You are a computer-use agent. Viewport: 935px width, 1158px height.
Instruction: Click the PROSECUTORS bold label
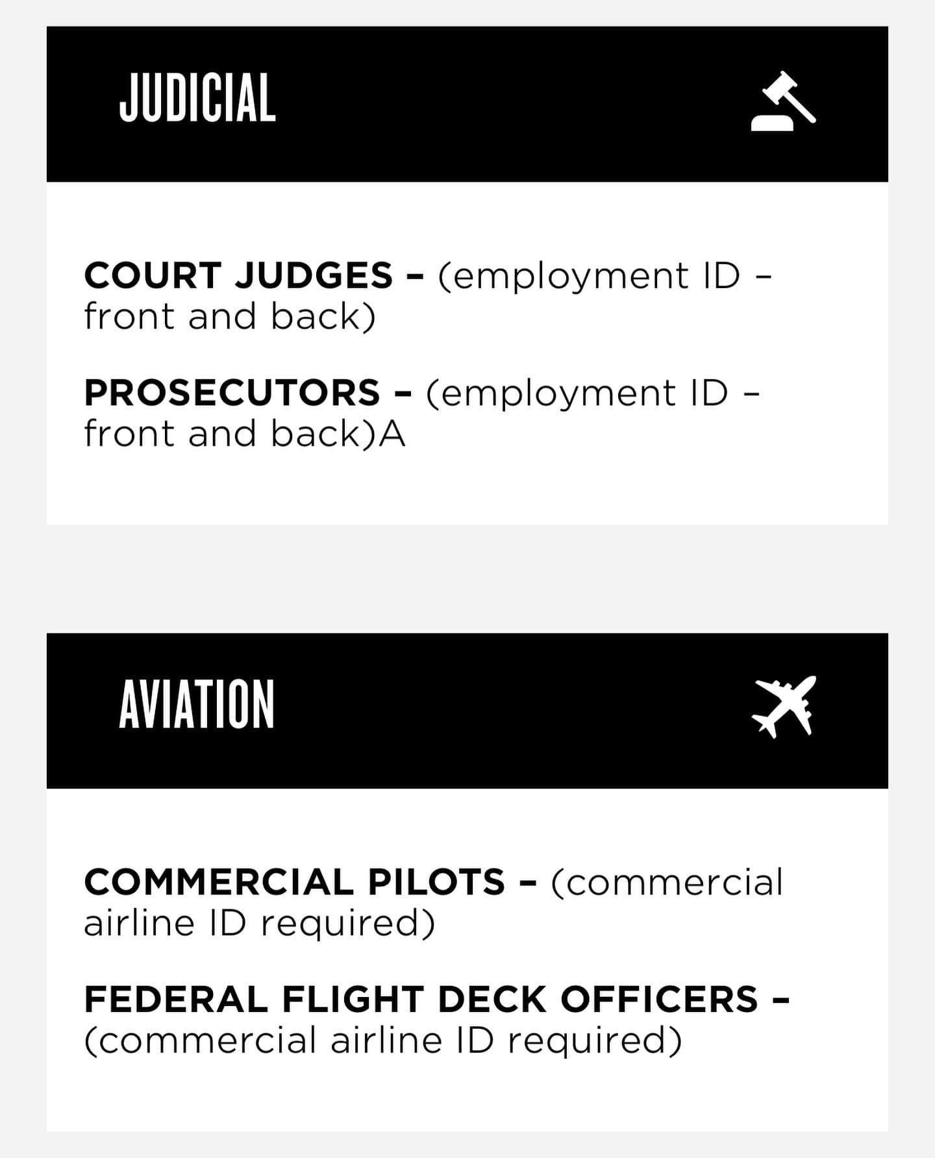click(232, 393)
